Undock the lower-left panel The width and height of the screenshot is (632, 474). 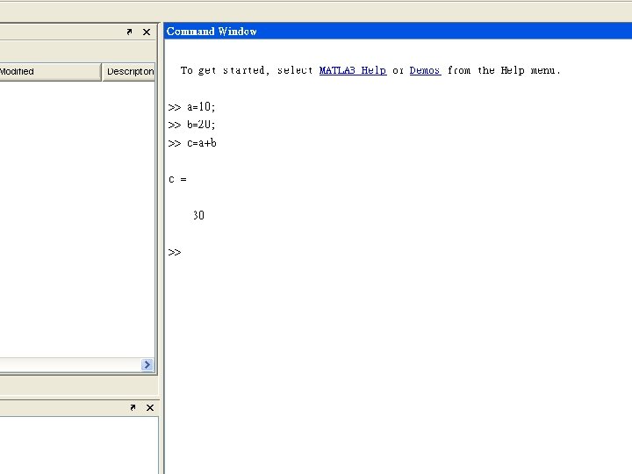[133, 407]
